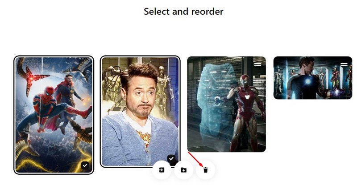Add selected pins to a new section
The image size is (357, 189).
click(183, 170)
